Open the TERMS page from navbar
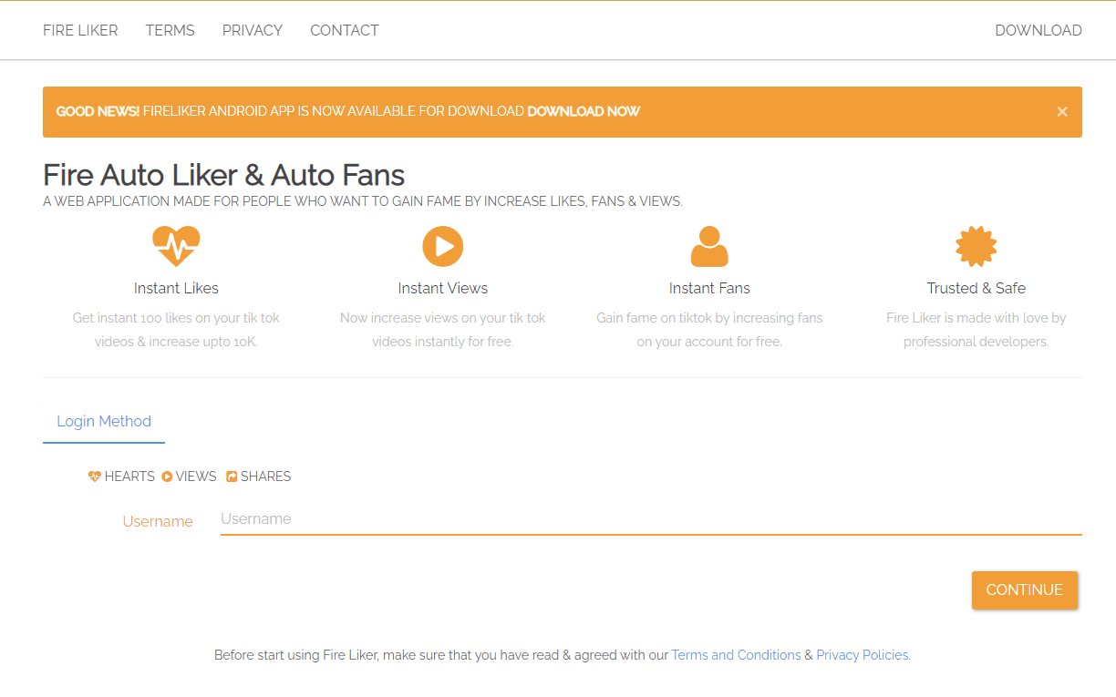1116x697 pixels. pyautogui.click(x=170, y=30)
